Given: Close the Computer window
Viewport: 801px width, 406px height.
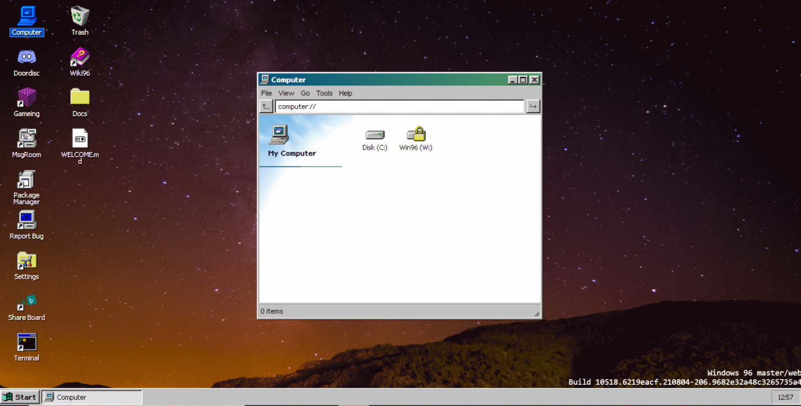Looking at the screenshot, I should click(x=534, y=80).
